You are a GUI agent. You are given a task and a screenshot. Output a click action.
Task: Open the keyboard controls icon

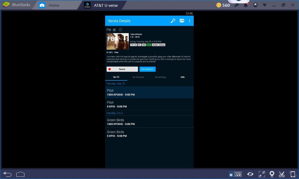point(238,174)
